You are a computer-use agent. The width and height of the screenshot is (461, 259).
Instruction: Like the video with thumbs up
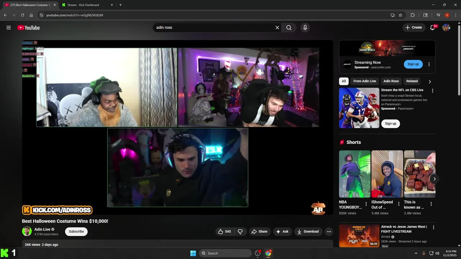(224, 232)
